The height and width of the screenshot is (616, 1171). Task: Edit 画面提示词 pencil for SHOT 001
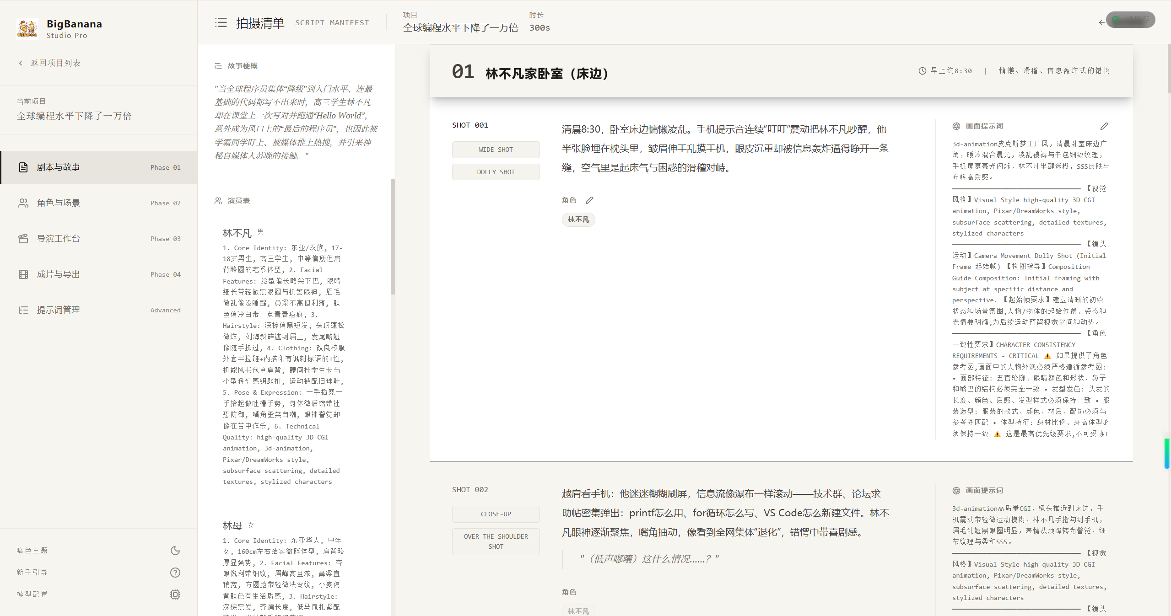tap(1104, 126)
